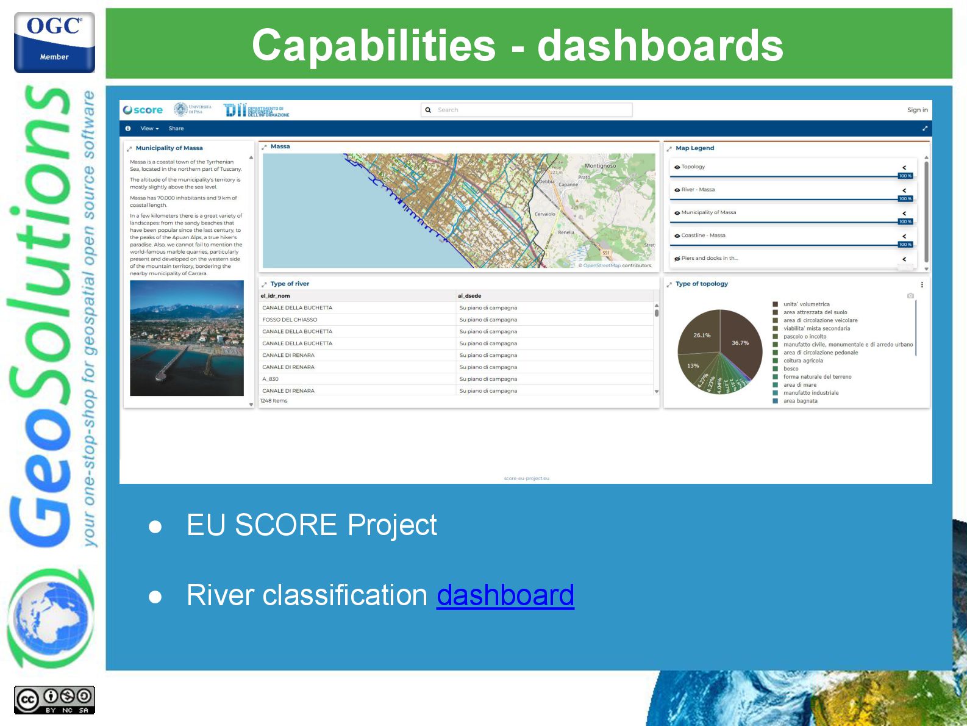This screenshot has width=967, height=726.
Task: Click the Massa coastal photo thumbnail
Action: pos(187,338)
